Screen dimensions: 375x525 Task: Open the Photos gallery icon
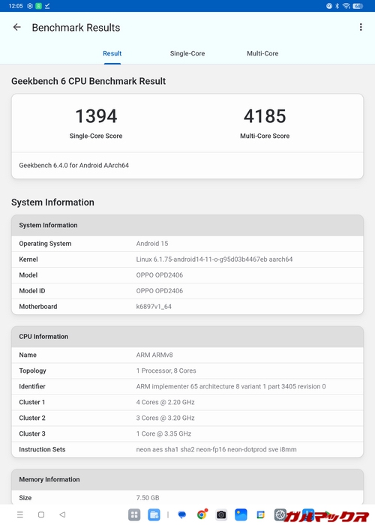coord(241,514)
